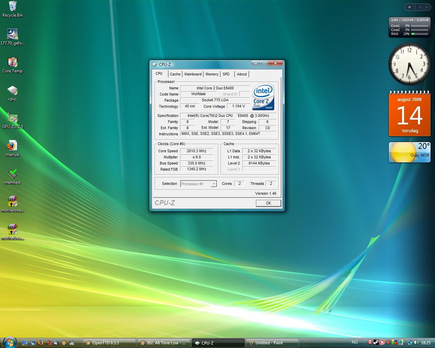Screen dimensions: 435x348
Task: Click the red X shield tray icon
Action: pos(382,343)
